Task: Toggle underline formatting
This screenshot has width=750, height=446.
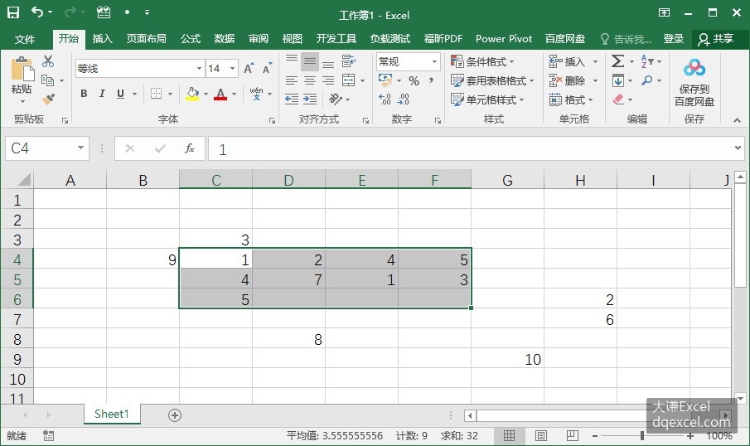Action: pos(120,94)
